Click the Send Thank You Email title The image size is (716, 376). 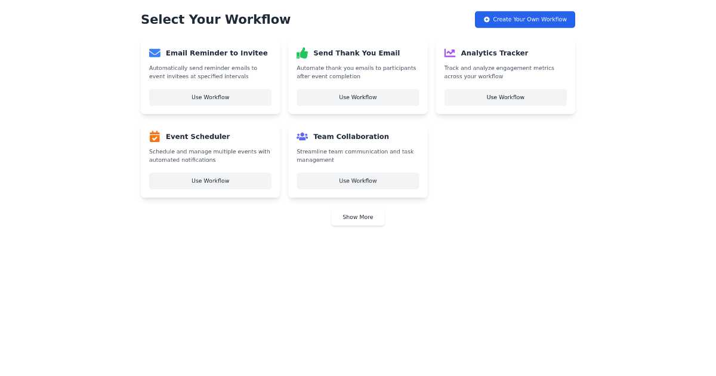(x=356, y=53)
